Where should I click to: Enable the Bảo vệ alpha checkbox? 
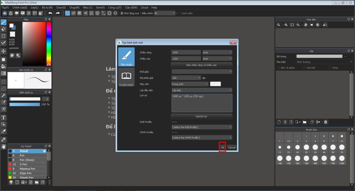278,68
